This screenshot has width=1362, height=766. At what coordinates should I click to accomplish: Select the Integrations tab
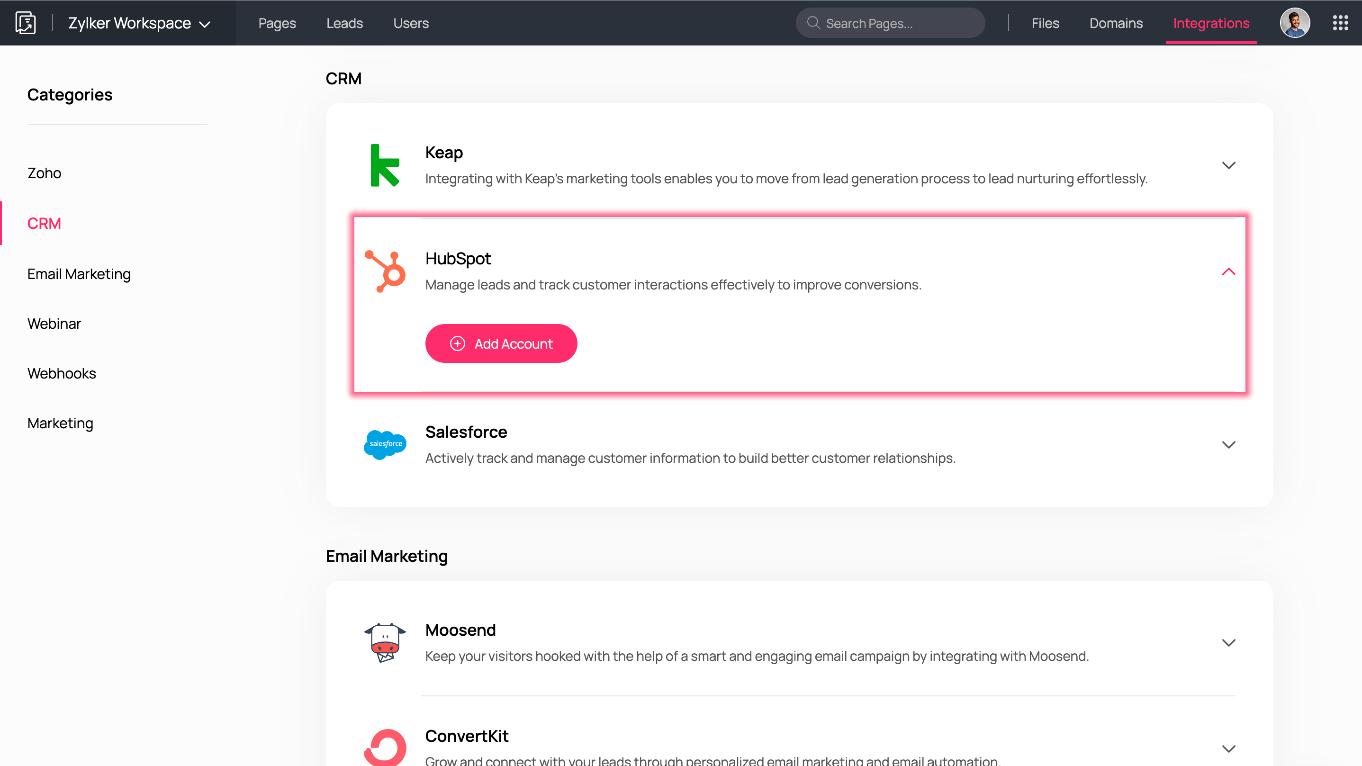click(x=1211, y=23)
